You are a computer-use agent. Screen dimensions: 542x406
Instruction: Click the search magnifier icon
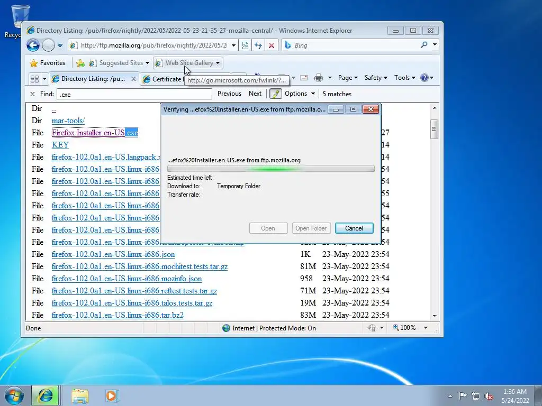[424, 44]
